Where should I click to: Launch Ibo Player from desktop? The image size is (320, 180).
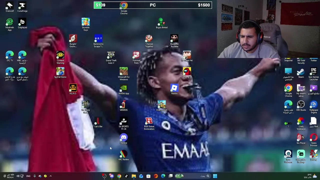coord(301,139)
